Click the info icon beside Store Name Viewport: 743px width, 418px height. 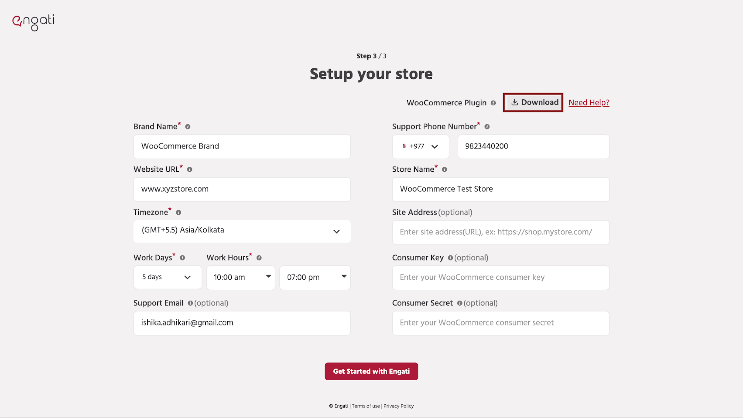[444, 169]
